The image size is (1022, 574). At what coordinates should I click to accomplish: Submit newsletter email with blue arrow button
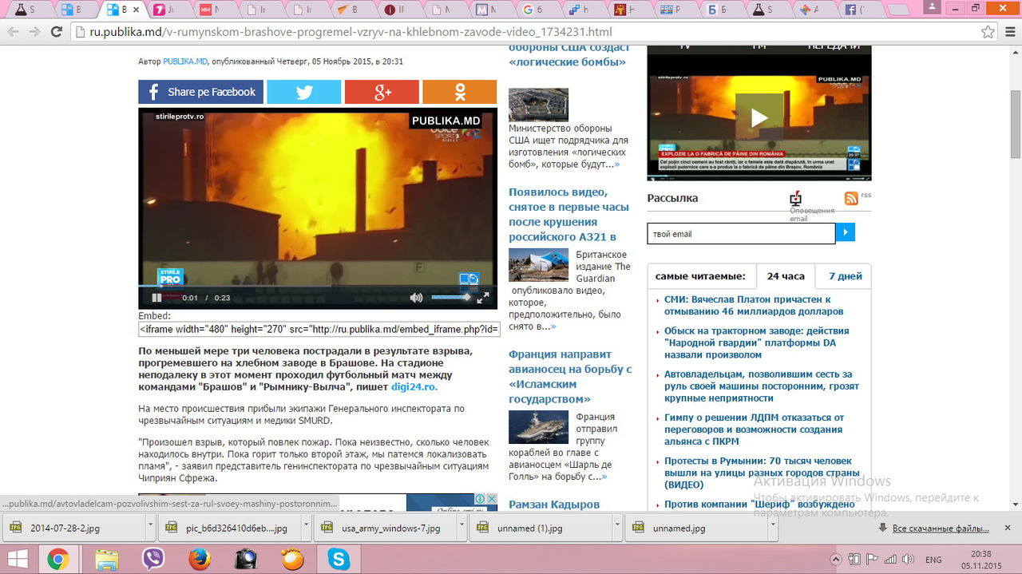pyautogui.click(x=846, y=233)
